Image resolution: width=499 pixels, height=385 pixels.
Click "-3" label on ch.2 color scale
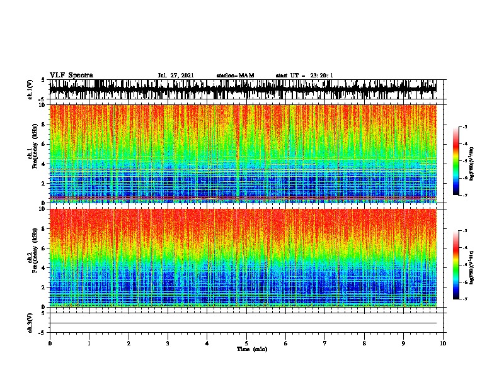coord(465,231)
